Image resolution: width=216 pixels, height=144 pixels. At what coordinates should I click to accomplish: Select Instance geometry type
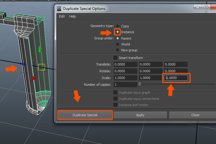[x=118, y=32]
